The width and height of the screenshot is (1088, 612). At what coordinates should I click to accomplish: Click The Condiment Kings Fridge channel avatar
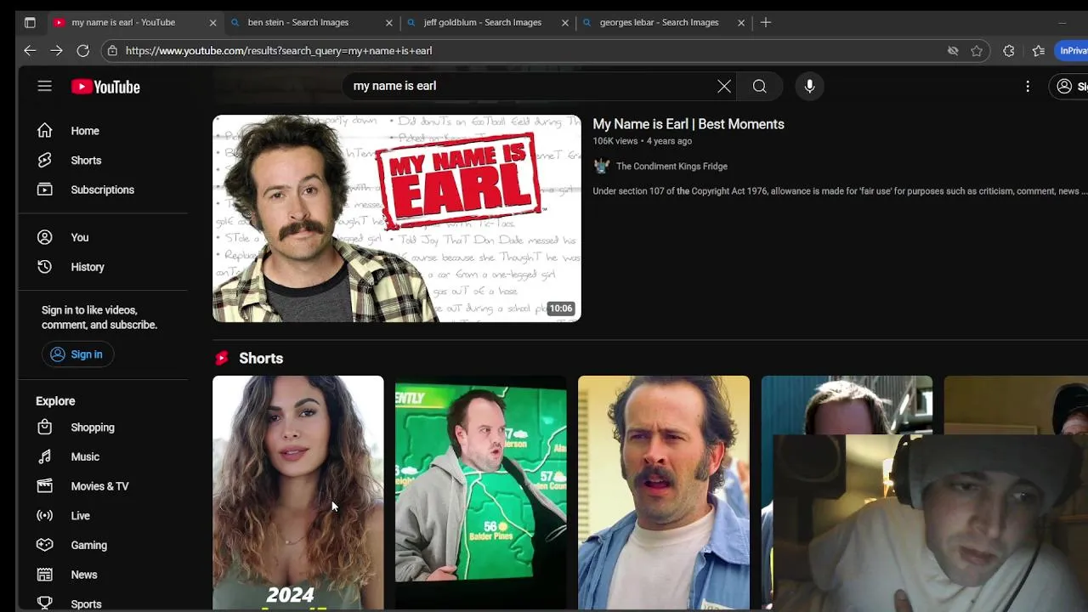pos(602,167)
